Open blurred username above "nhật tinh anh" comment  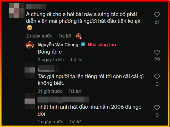coord(63,100)
